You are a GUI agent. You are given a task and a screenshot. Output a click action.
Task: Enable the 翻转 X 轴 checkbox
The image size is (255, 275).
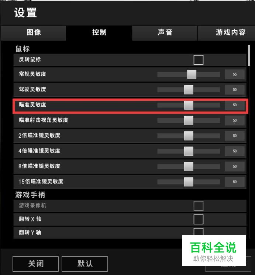(198, 219)
